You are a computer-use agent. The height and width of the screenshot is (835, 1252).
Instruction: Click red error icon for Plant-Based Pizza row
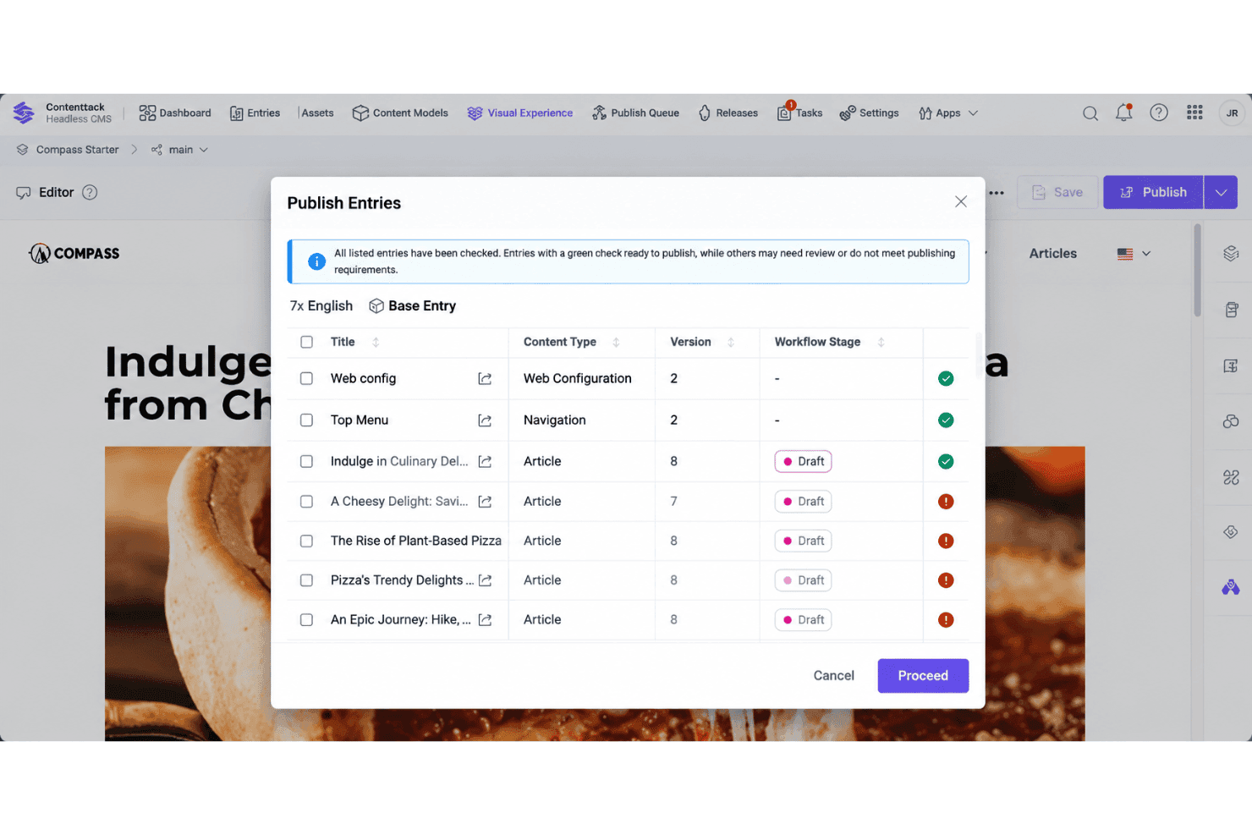pyautogui.click(x=946, y=541)
